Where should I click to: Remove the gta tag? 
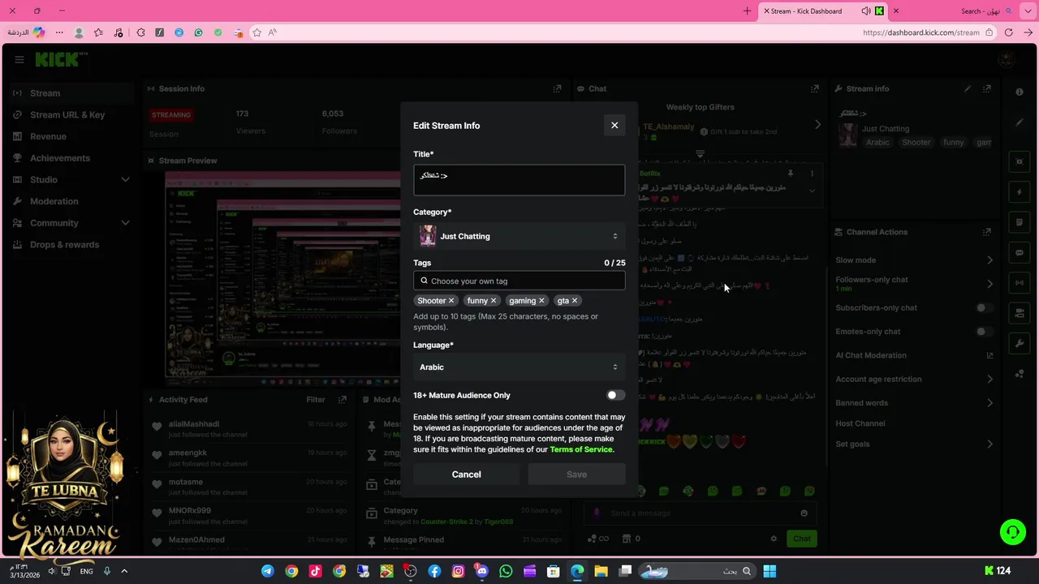tap(575, 301)
